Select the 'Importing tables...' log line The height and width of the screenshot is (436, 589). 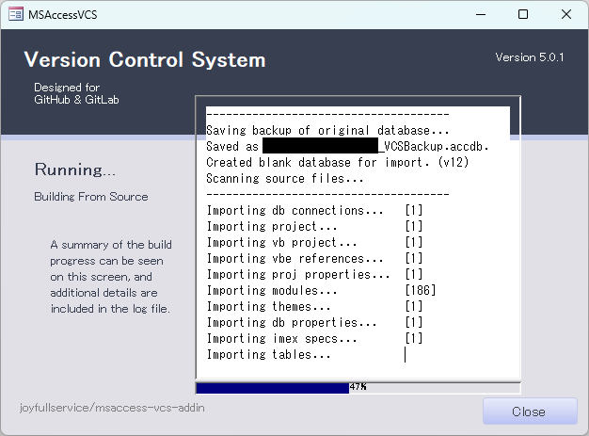point(268,355)
